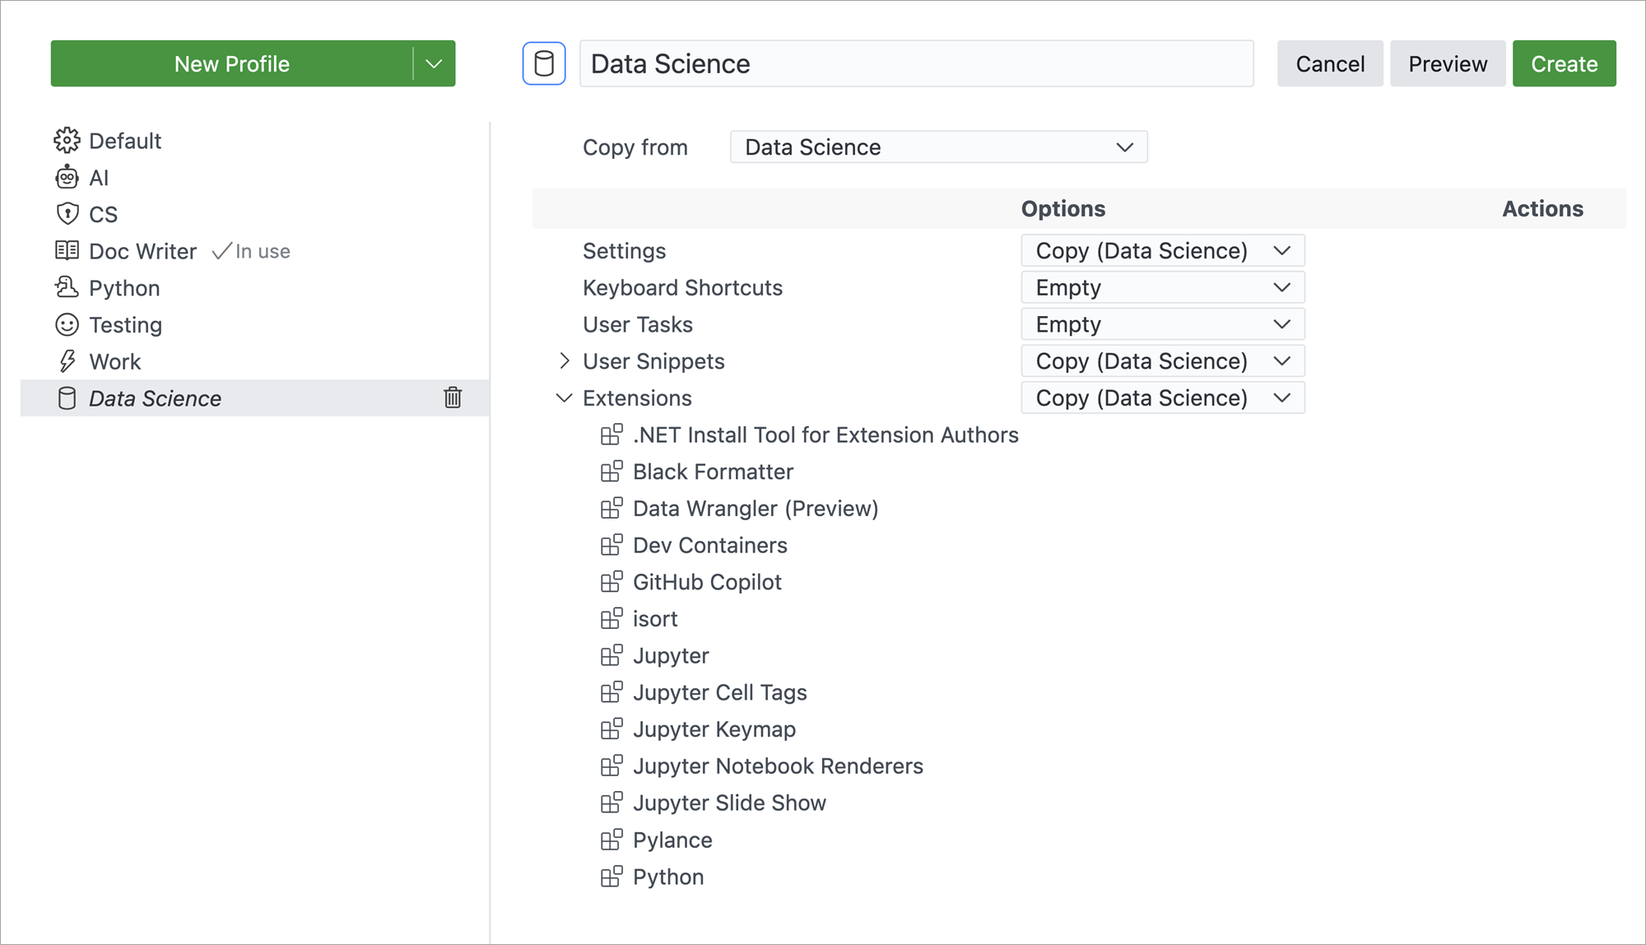Collapse the Extensions section
Image resolution: width=1646 pixels, height=945 pixels.
[562, 397]
